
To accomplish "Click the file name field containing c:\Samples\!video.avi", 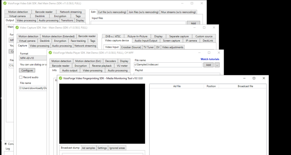I will click(x=168, y=65).
